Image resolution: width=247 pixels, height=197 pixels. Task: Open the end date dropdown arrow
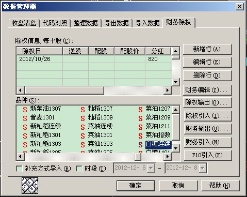click(203, 168)
